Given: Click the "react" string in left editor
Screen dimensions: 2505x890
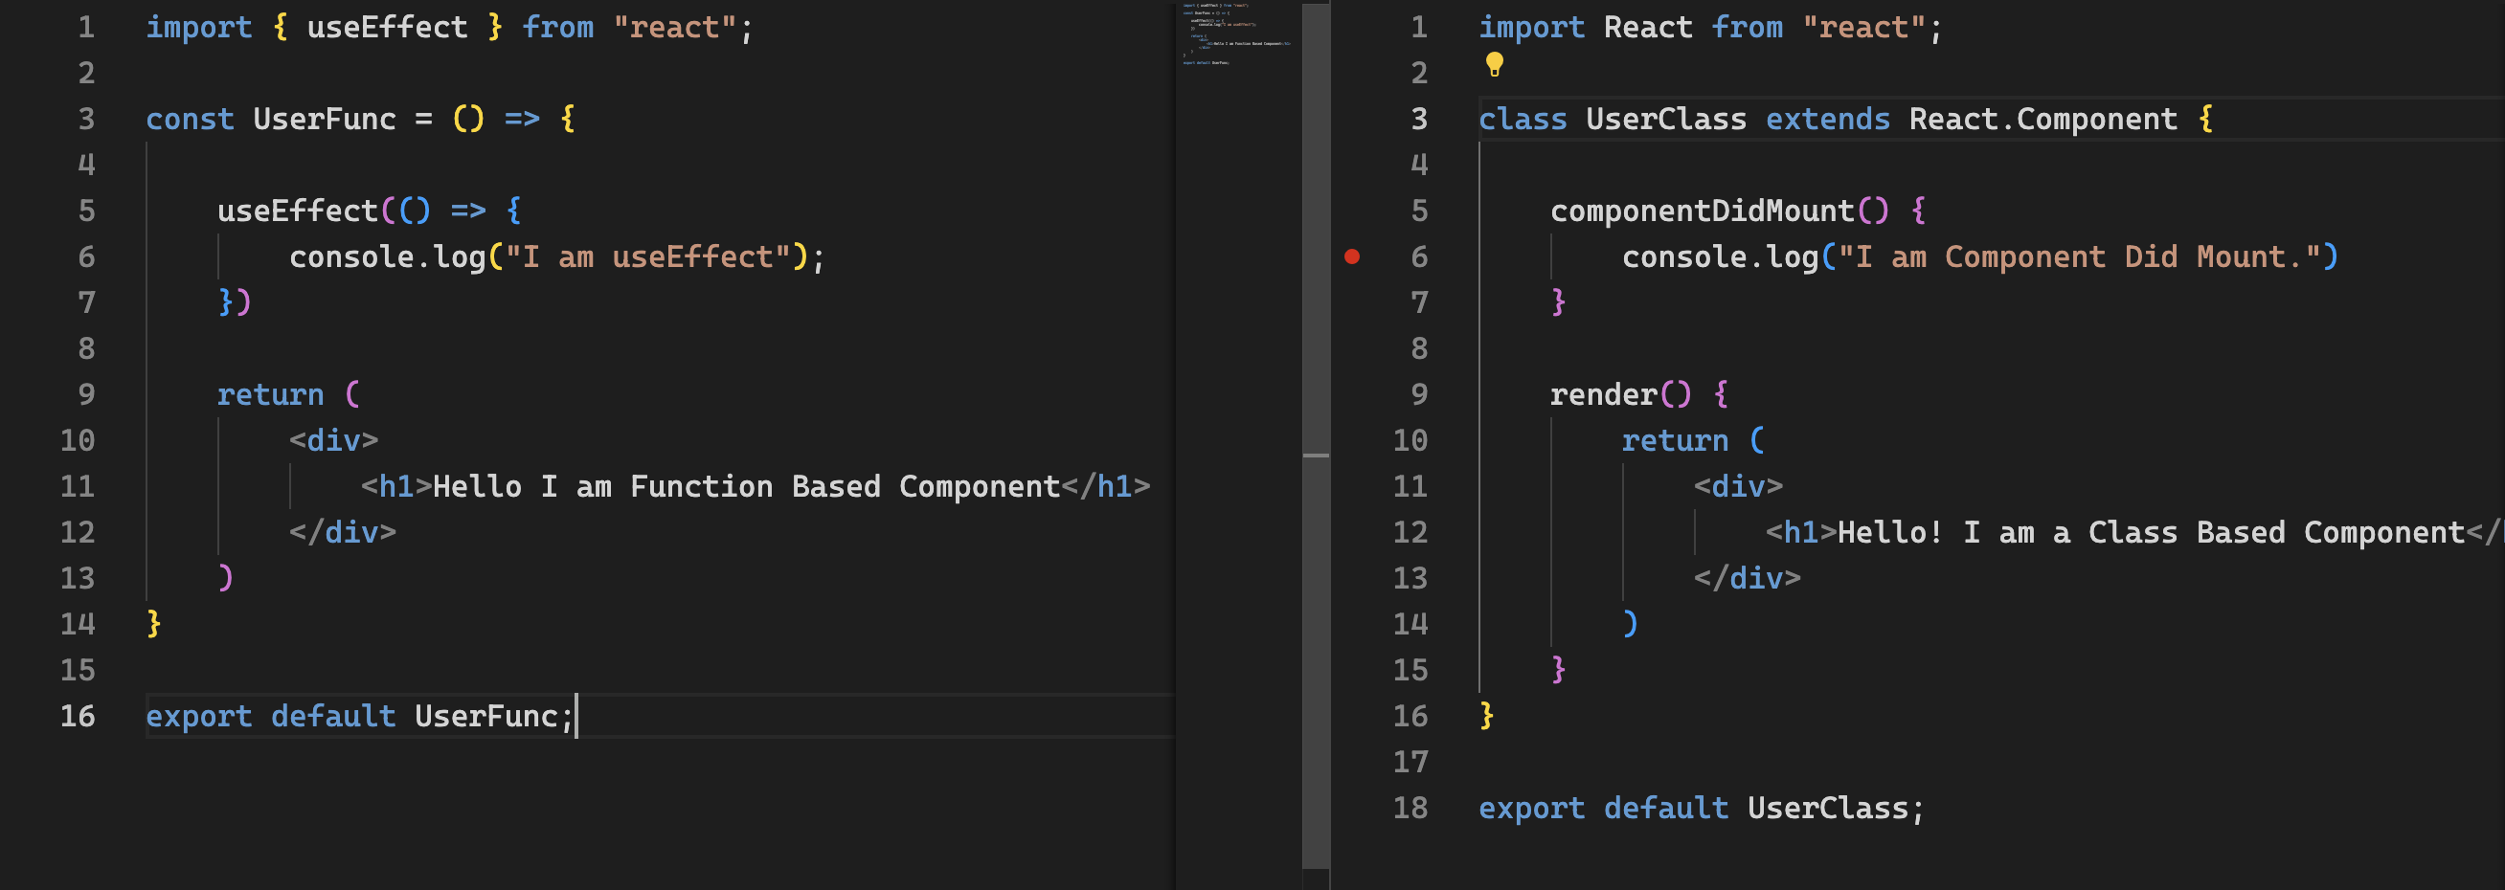Looking at the screenshot, I should [675, 27].
